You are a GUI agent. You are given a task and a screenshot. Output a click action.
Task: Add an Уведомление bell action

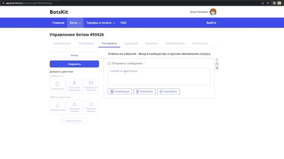57,107
